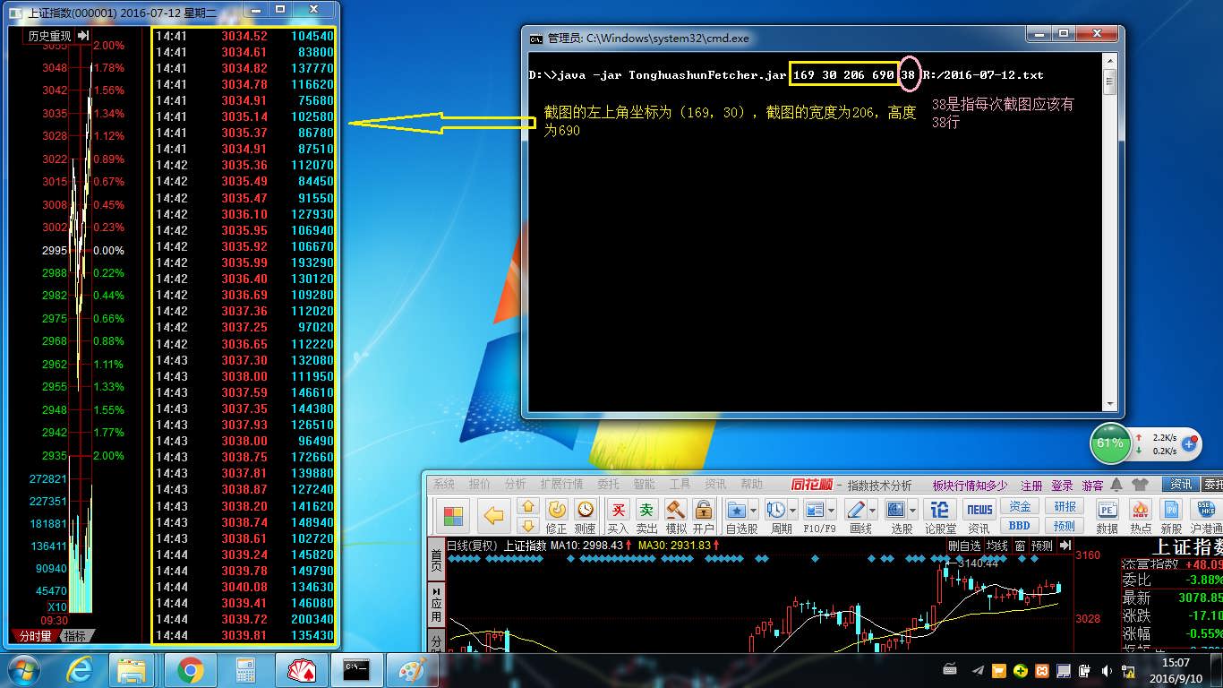
Task: Click the Windows Start orb
Action: click(x=23, y=670)
